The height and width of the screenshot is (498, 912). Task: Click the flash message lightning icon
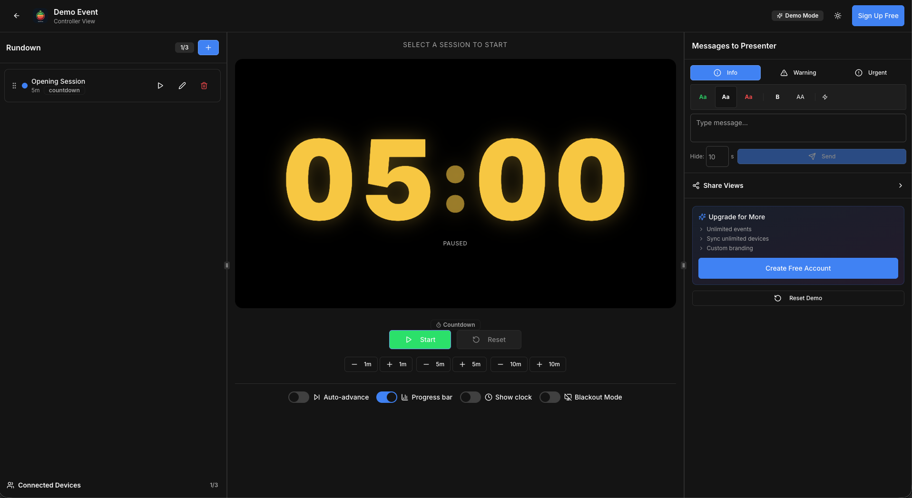point(825,97)
